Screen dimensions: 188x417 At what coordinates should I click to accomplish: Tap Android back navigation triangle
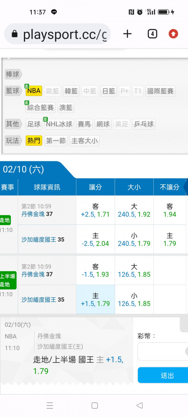[139, 405]
